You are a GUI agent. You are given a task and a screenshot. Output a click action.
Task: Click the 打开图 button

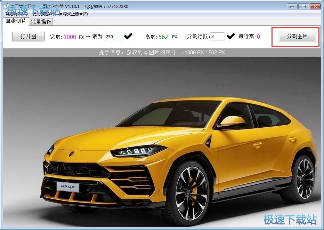click(x=28, y=37)
